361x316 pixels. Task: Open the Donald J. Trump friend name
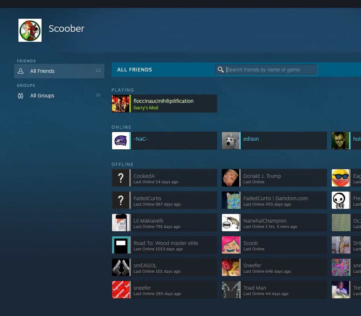(262, 176)
